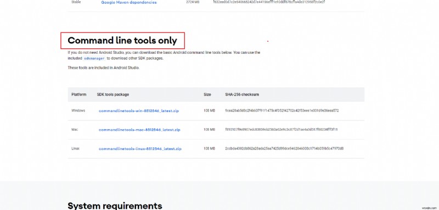Open the Google Maven dependencies link

[x=129, y=2]
